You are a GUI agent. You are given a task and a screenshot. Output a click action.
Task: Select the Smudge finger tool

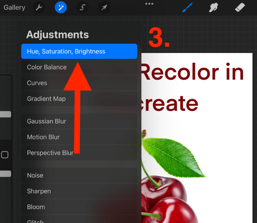(x=214, y=8)
